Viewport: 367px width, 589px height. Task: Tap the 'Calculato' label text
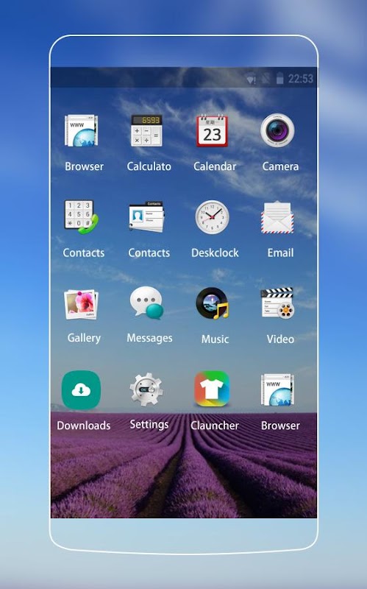click(149, 166)
